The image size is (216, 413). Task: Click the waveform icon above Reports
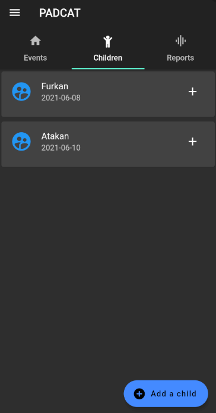180,41
